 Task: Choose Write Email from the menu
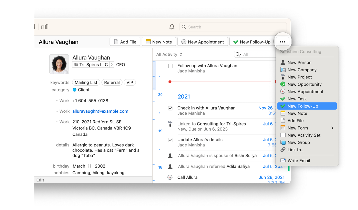click(307, 161)
